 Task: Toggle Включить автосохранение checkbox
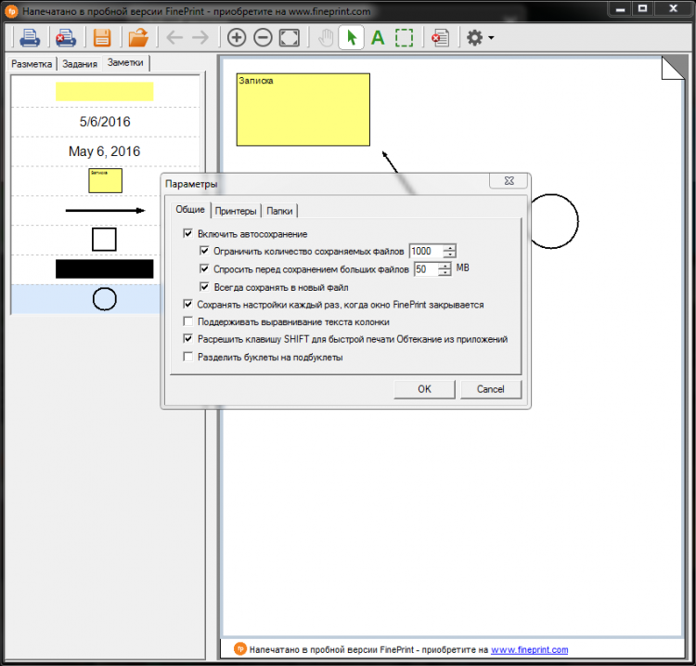(187, 234)
